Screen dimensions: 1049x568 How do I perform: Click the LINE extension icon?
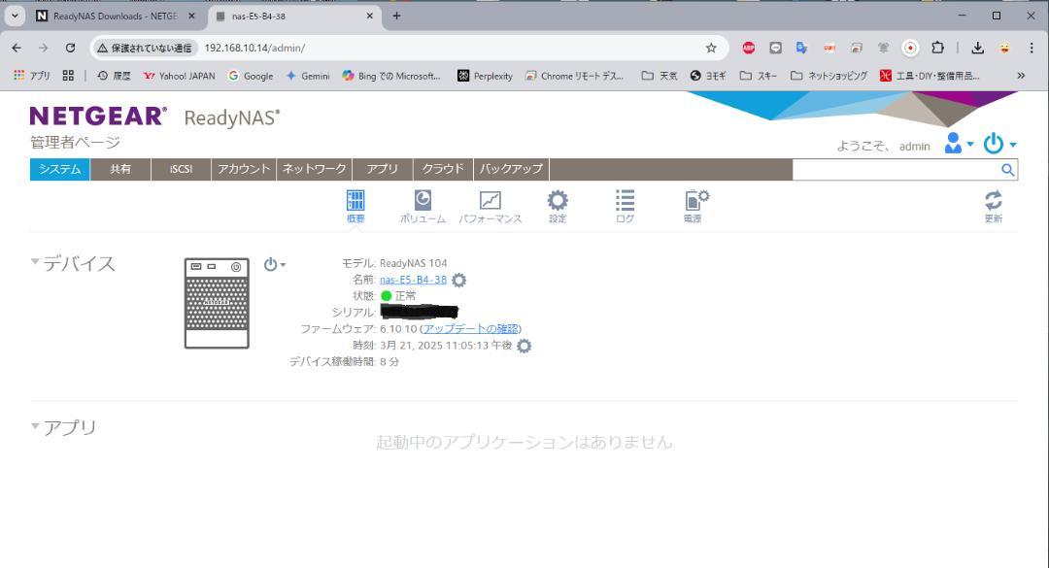(x=775, y=48)
